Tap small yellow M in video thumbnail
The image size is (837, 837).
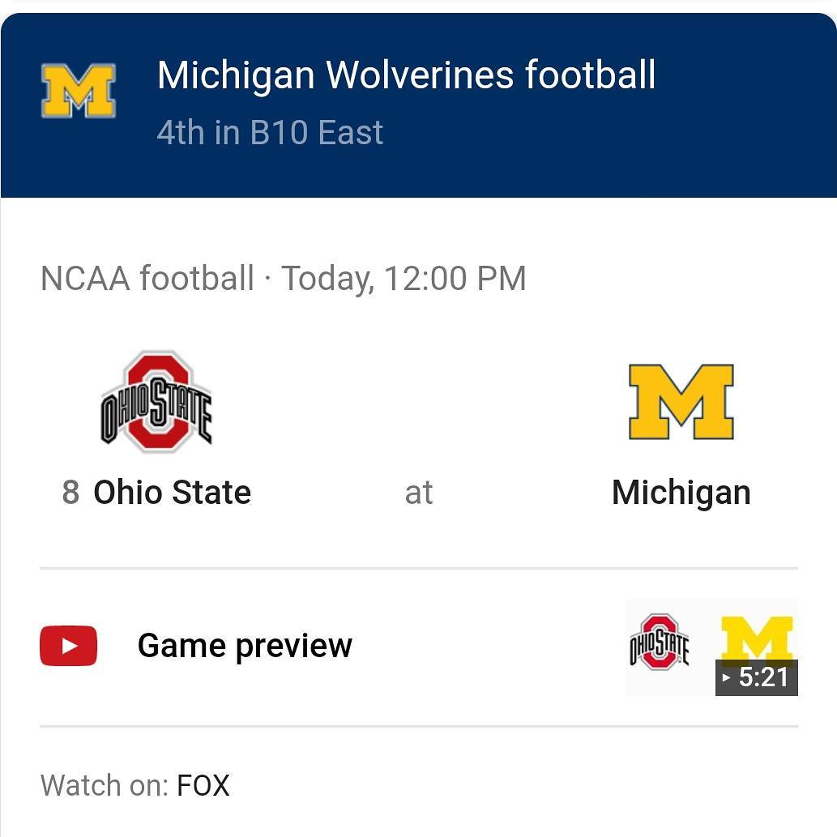tap(757, 638)
